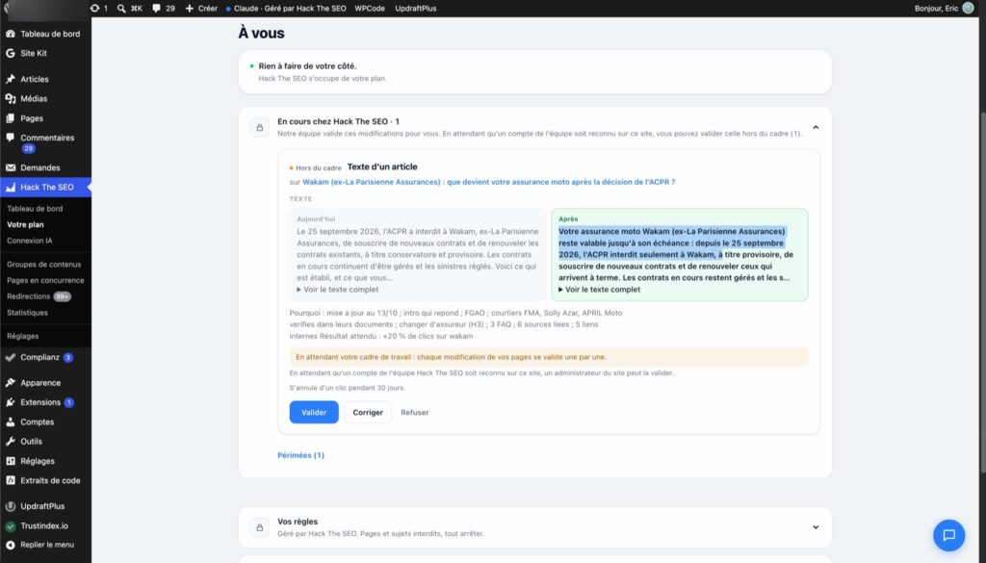Click the 'À vous' page heading

pyautogui.click(x=261, y=34)
